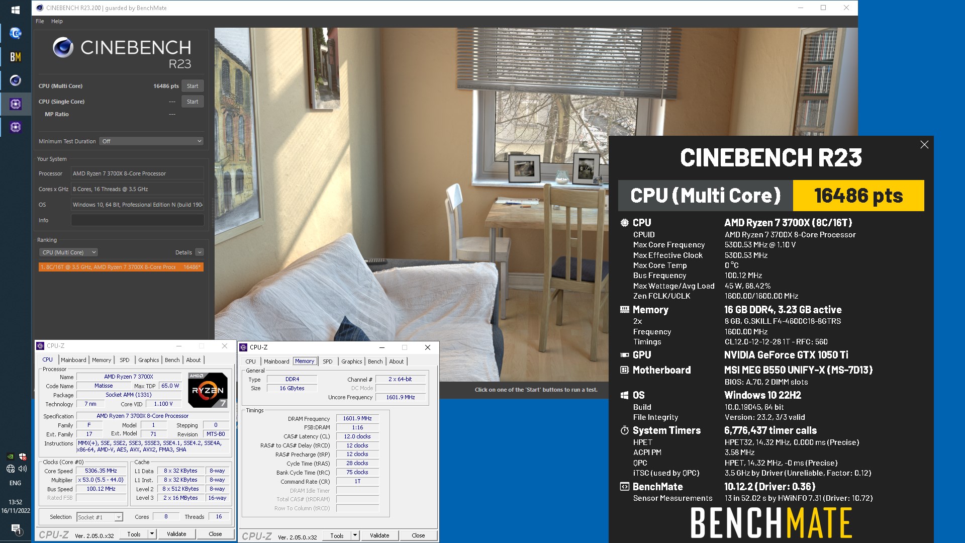The height and width of the screenshot is (543, 965).
Task: Open the taskbar clock showing 13:52
Action: (x=15, y=506)
